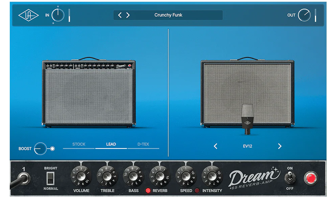The width and height of the screenshot is (336, 198).
Task: Click the BRIGHT label above the switch
Action: pyautogui.click(x=51, y=168)
